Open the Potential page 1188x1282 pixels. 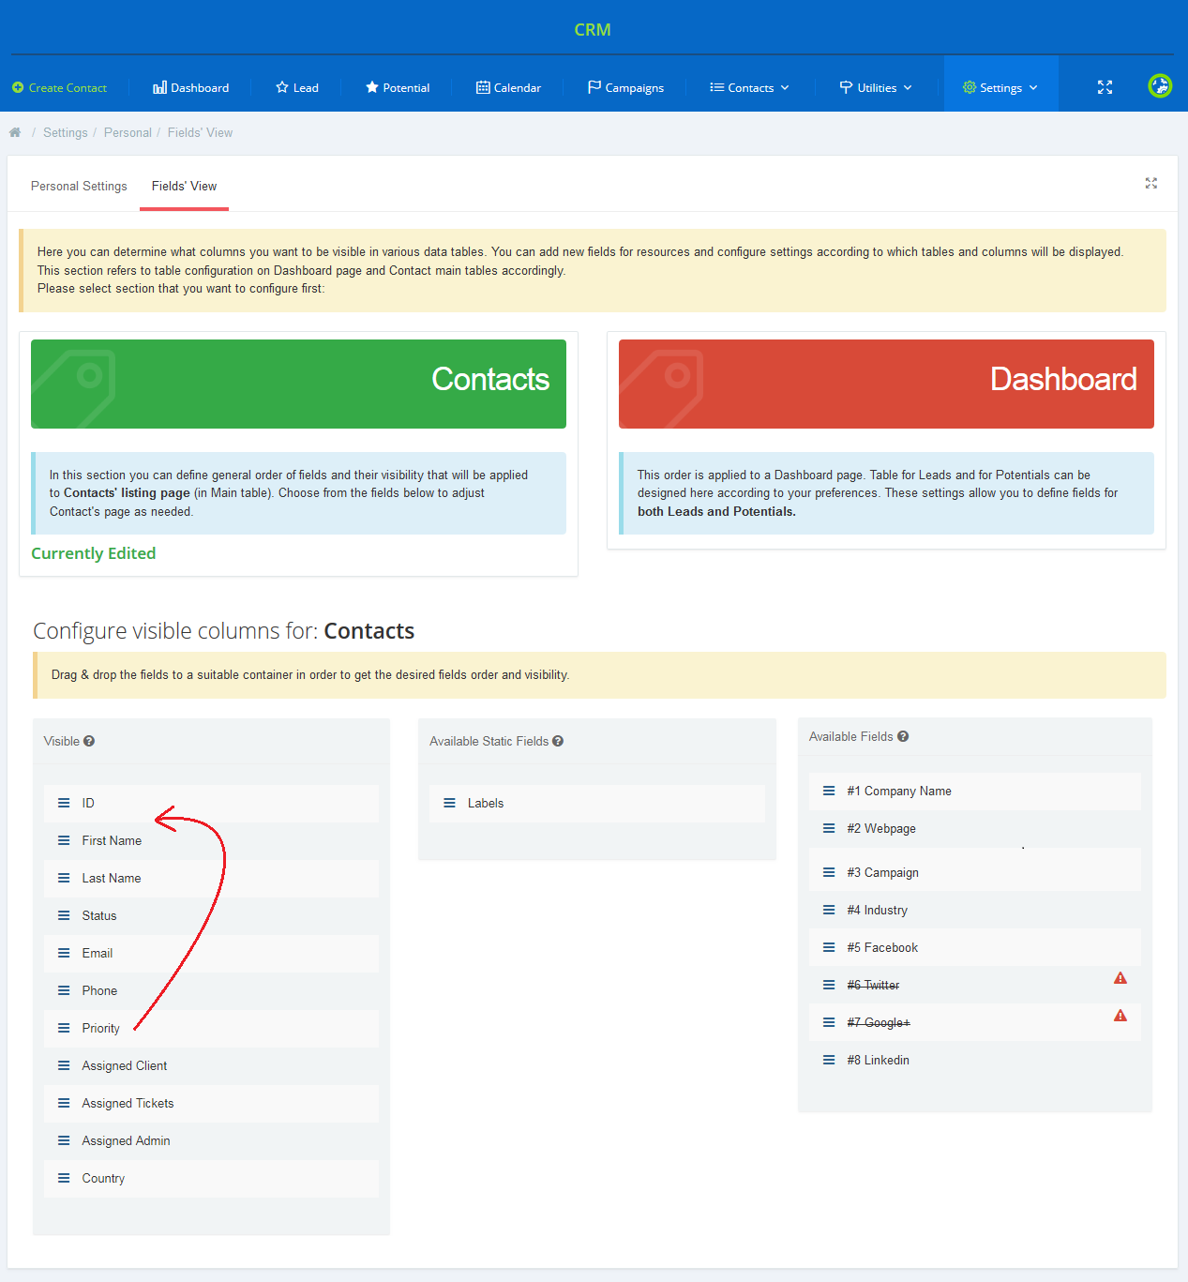point(398,87)
